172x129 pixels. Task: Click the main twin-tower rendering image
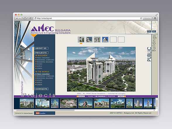(101, 69)
